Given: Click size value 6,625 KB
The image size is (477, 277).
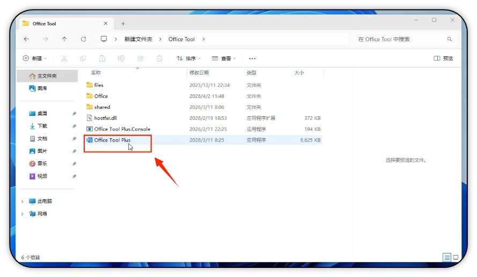Looking at the screenshot, I should (x=310, y=140).
